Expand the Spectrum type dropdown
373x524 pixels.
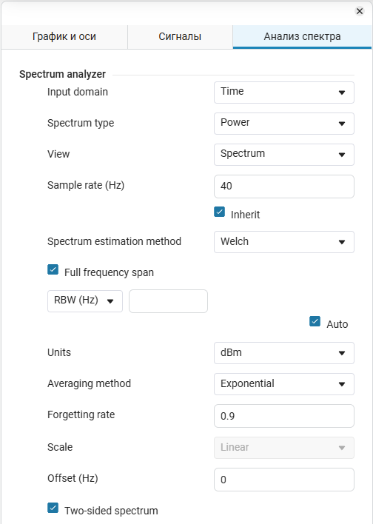point(283,124)
